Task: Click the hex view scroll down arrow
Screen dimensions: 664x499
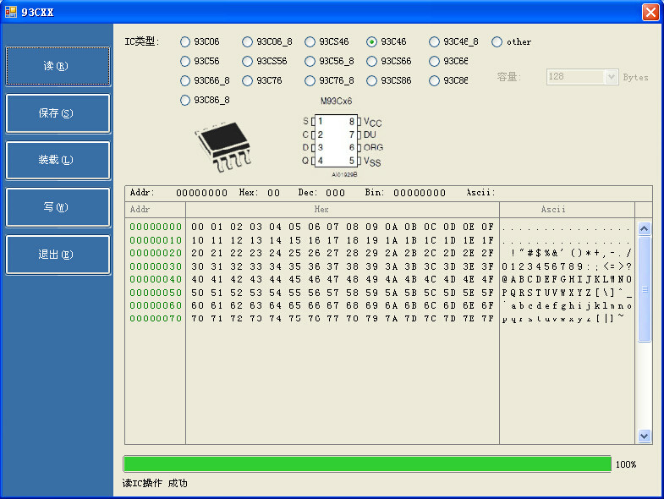Action: pos(645,436)
